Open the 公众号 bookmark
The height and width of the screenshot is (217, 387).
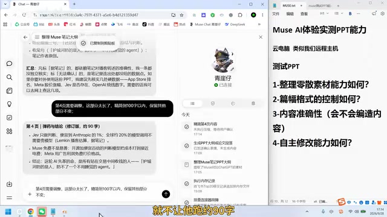22,24
